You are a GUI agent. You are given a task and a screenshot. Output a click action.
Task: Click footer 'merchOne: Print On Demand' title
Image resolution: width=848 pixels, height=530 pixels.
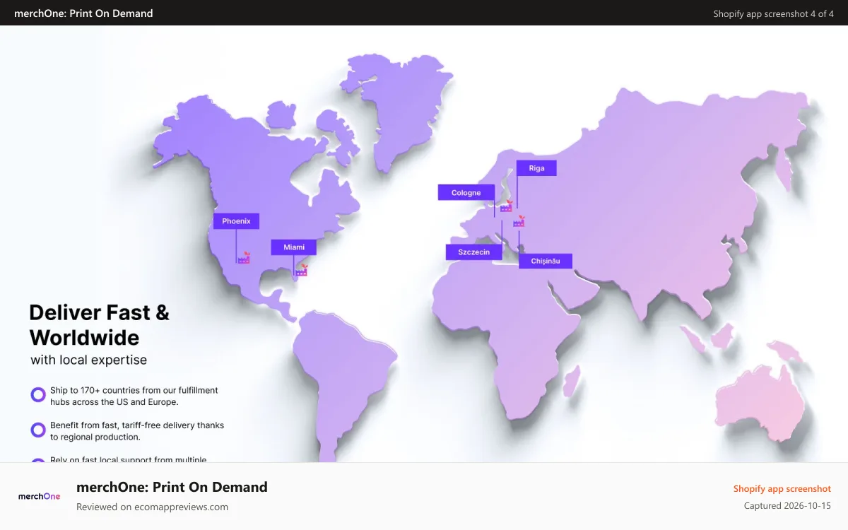point(172,487)
